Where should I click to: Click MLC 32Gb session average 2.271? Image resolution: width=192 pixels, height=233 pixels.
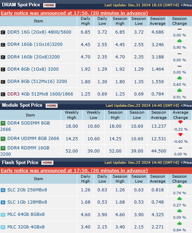pyautogui.click(x=158, y=227)
